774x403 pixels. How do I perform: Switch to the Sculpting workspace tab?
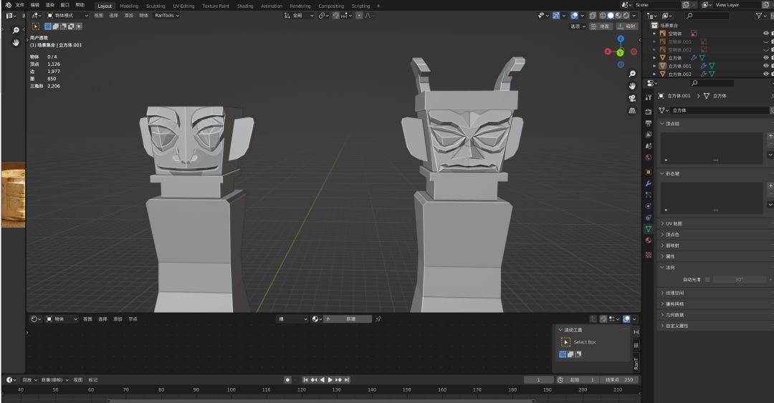click(x=155, y=6)
